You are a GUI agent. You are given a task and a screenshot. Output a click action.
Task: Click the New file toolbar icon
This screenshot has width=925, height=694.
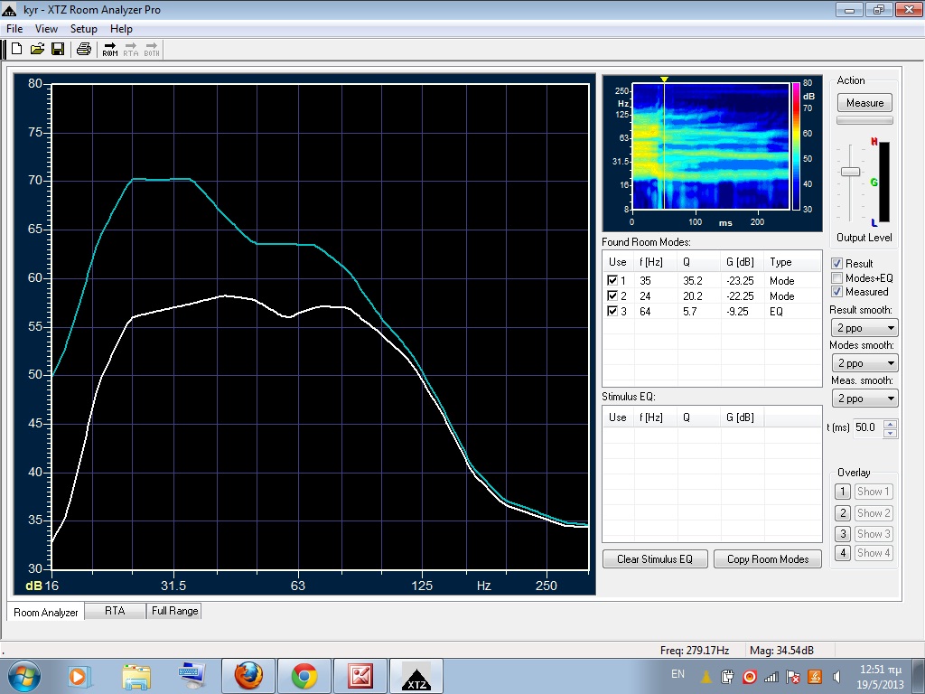point(16,49)
